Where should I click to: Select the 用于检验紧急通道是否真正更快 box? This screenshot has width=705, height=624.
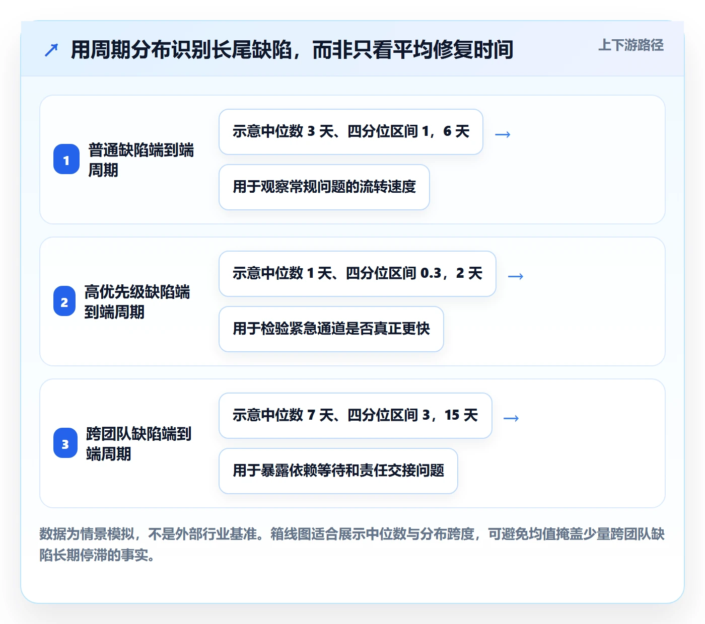pyautogui.click(x=331, y=329)
